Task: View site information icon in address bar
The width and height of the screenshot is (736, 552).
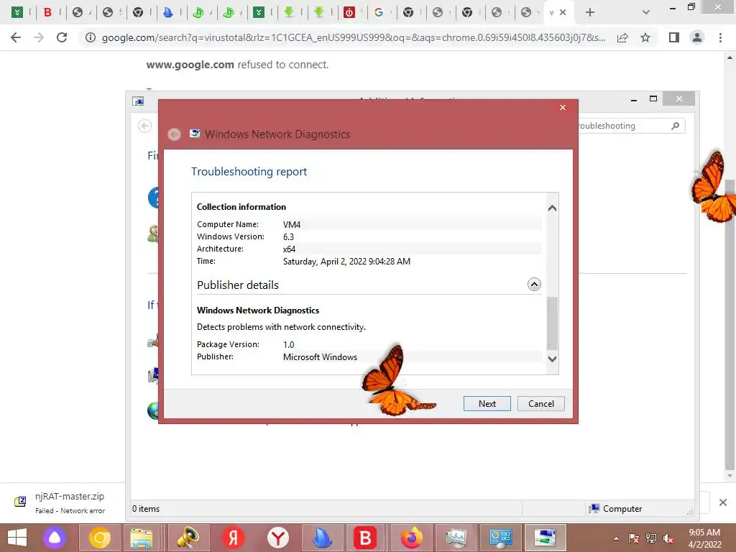Action: tap(90, 37)
